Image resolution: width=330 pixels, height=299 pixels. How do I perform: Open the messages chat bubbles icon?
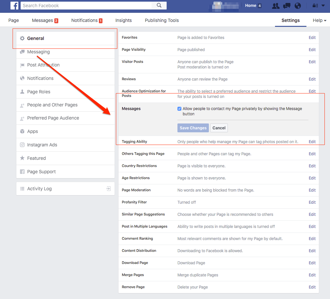[287, 6]
